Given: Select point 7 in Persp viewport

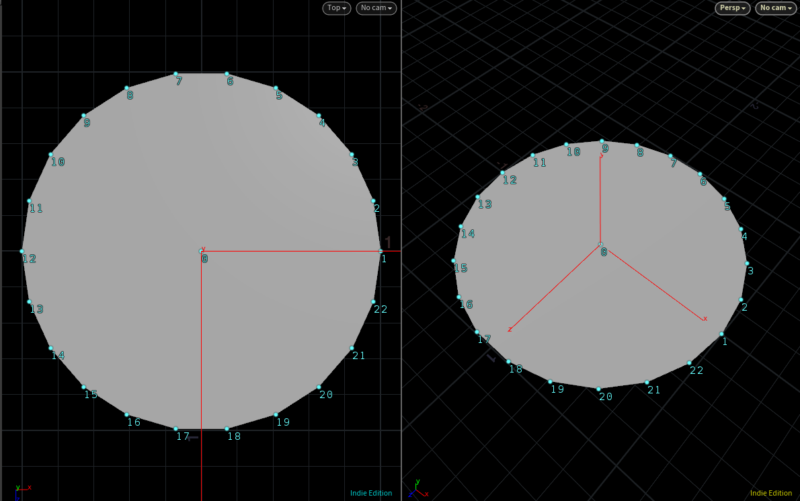Looking at the screenshot, I should [x=670, y=156].
